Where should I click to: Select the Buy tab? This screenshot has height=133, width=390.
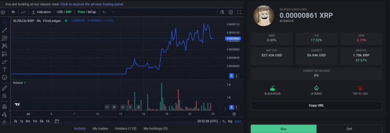[283, 129]
